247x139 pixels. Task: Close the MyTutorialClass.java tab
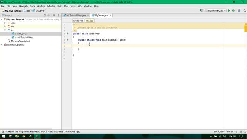point(88,15)
